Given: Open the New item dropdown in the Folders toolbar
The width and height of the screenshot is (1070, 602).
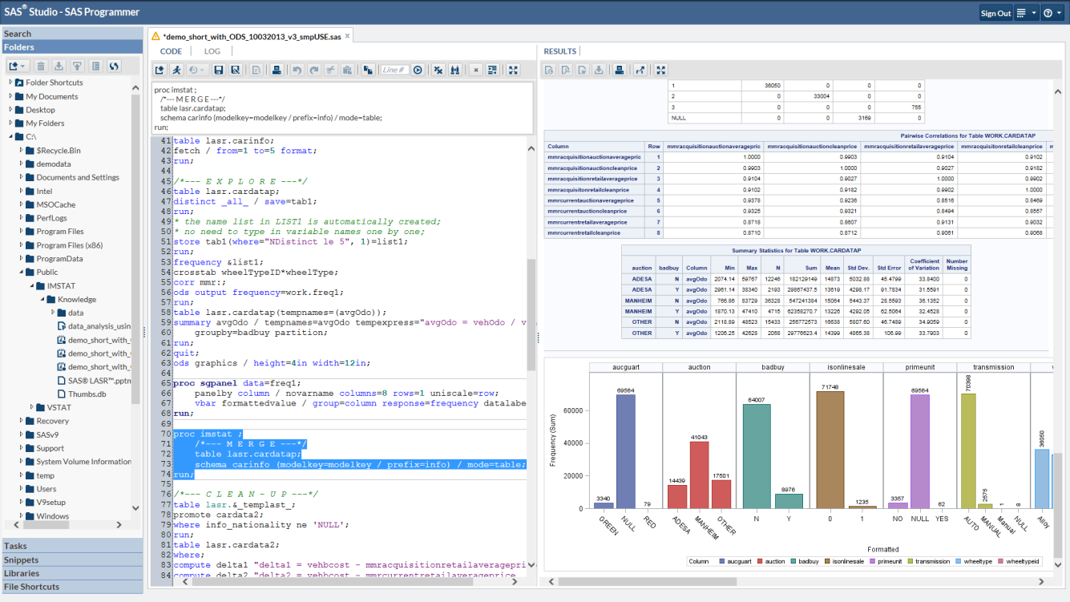Looking at the screenshot, I should (18, 66).
